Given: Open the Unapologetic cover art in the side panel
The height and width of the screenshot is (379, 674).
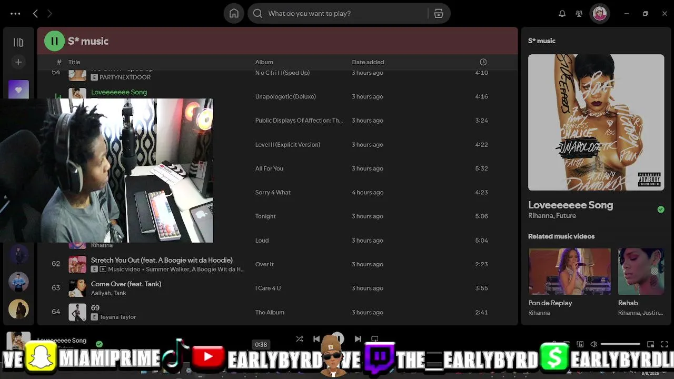Looking at the screenshot, I should 596,122.
